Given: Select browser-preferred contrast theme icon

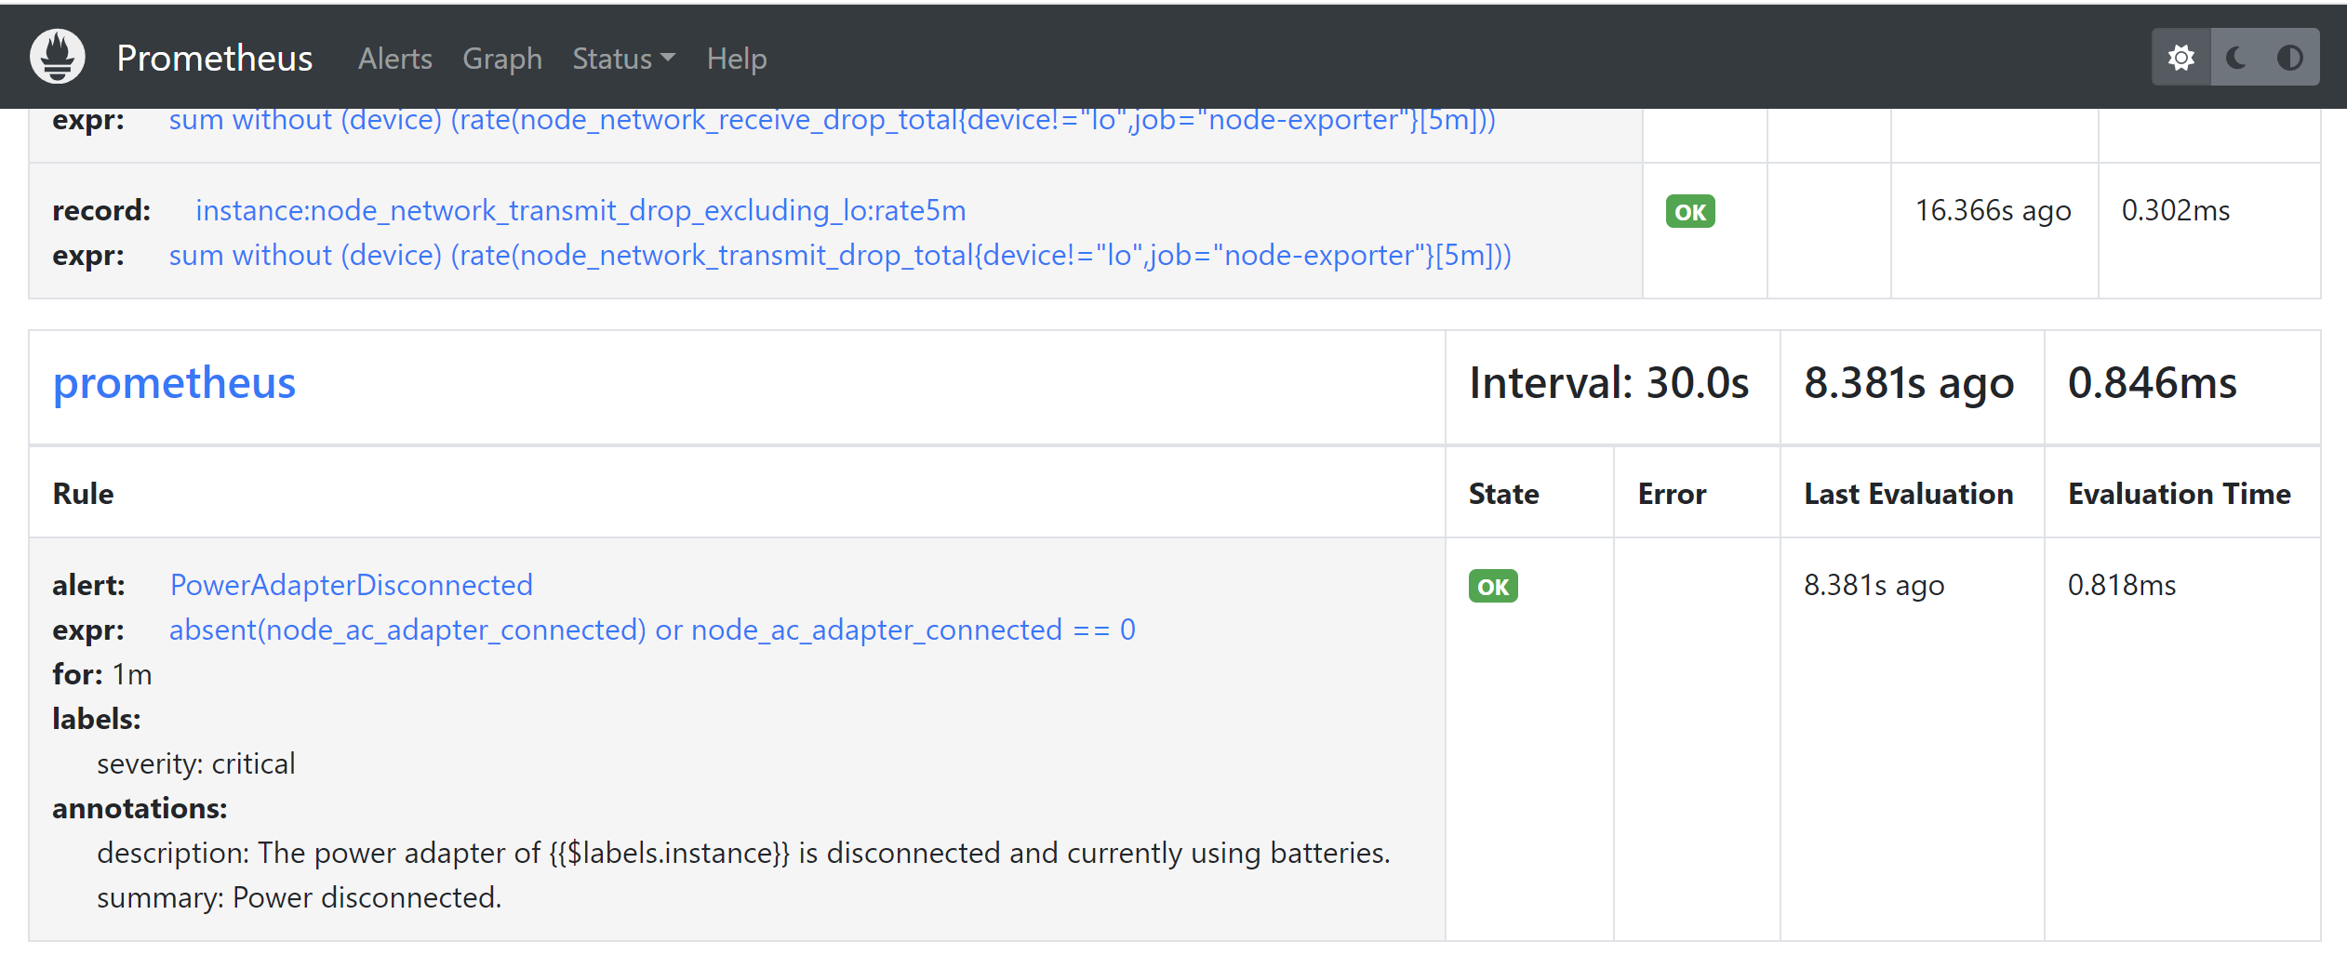Looking at the screenshot, I should [x=2289, y=58].
